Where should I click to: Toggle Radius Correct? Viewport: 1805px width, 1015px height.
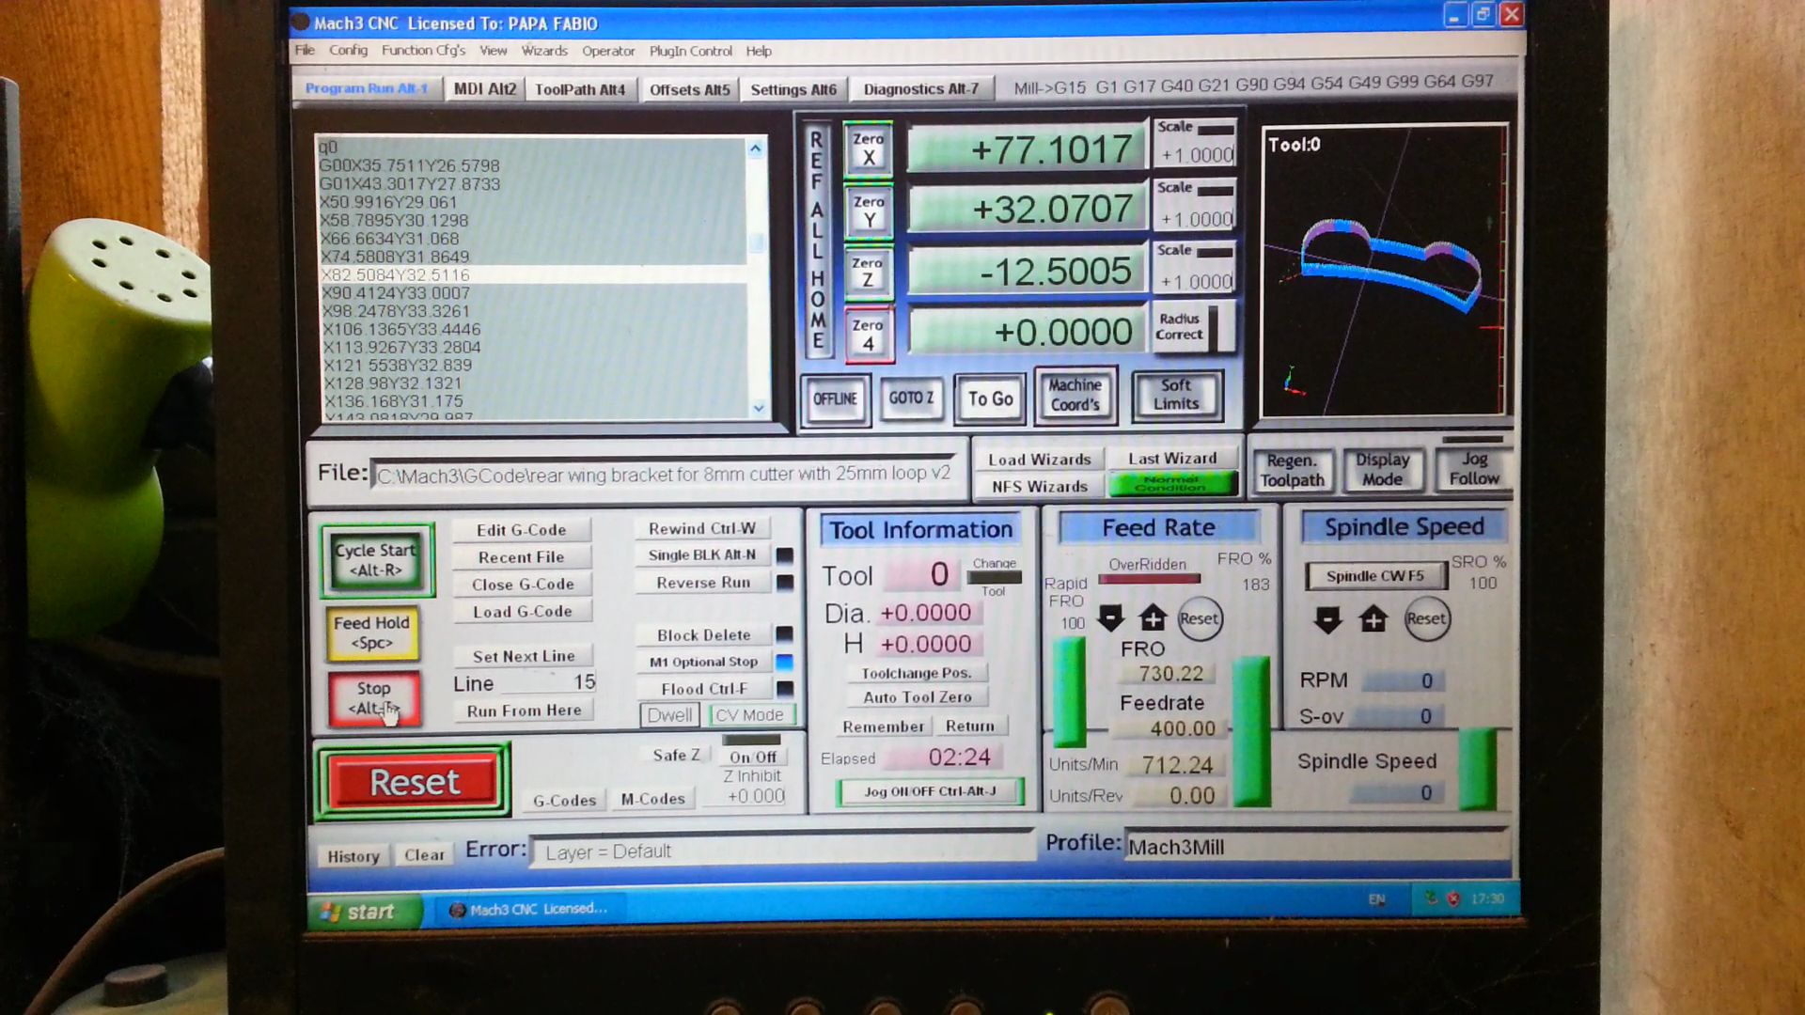[1192, 327]
